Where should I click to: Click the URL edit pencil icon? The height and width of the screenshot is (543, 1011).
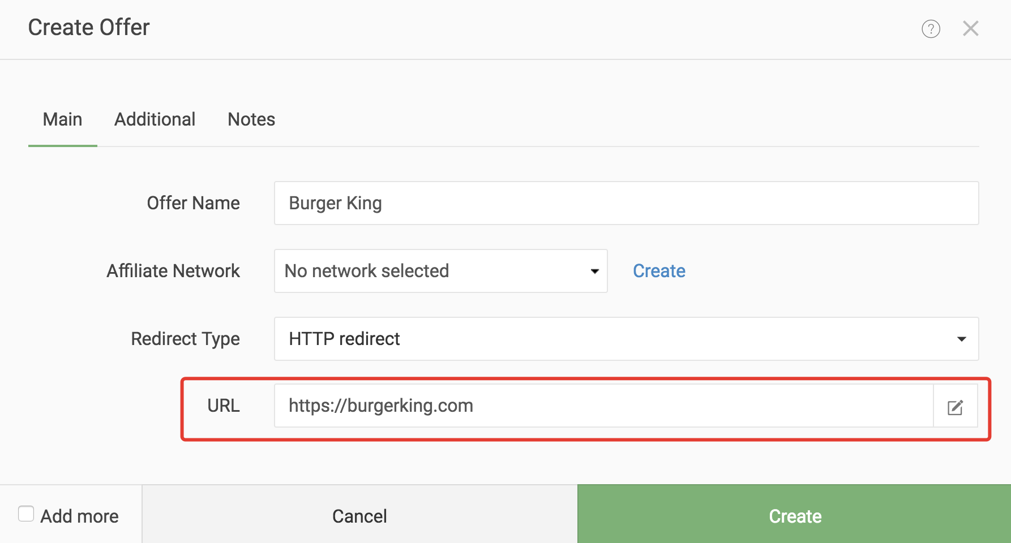pos(956,407)
